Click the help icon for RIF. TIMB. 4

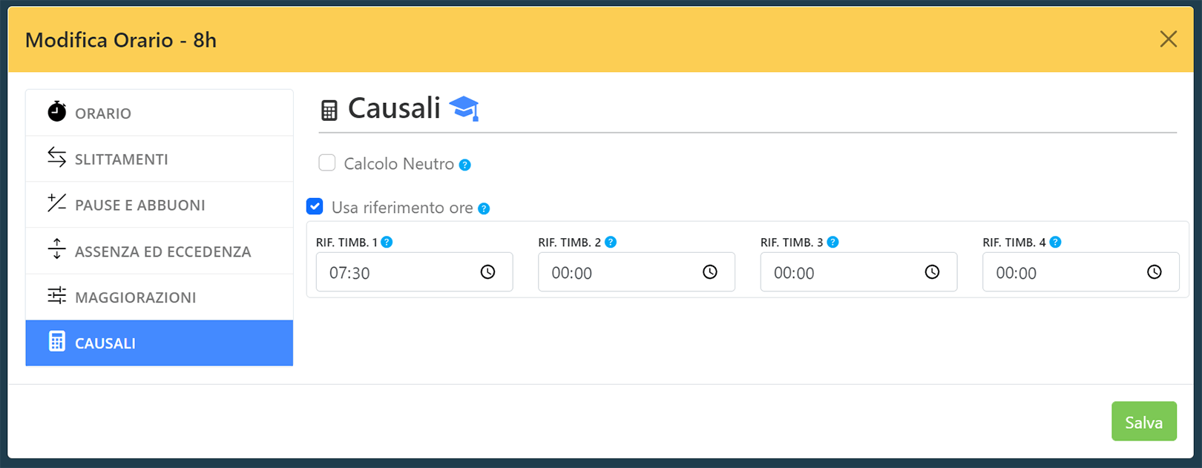[x=1055, y=242]
